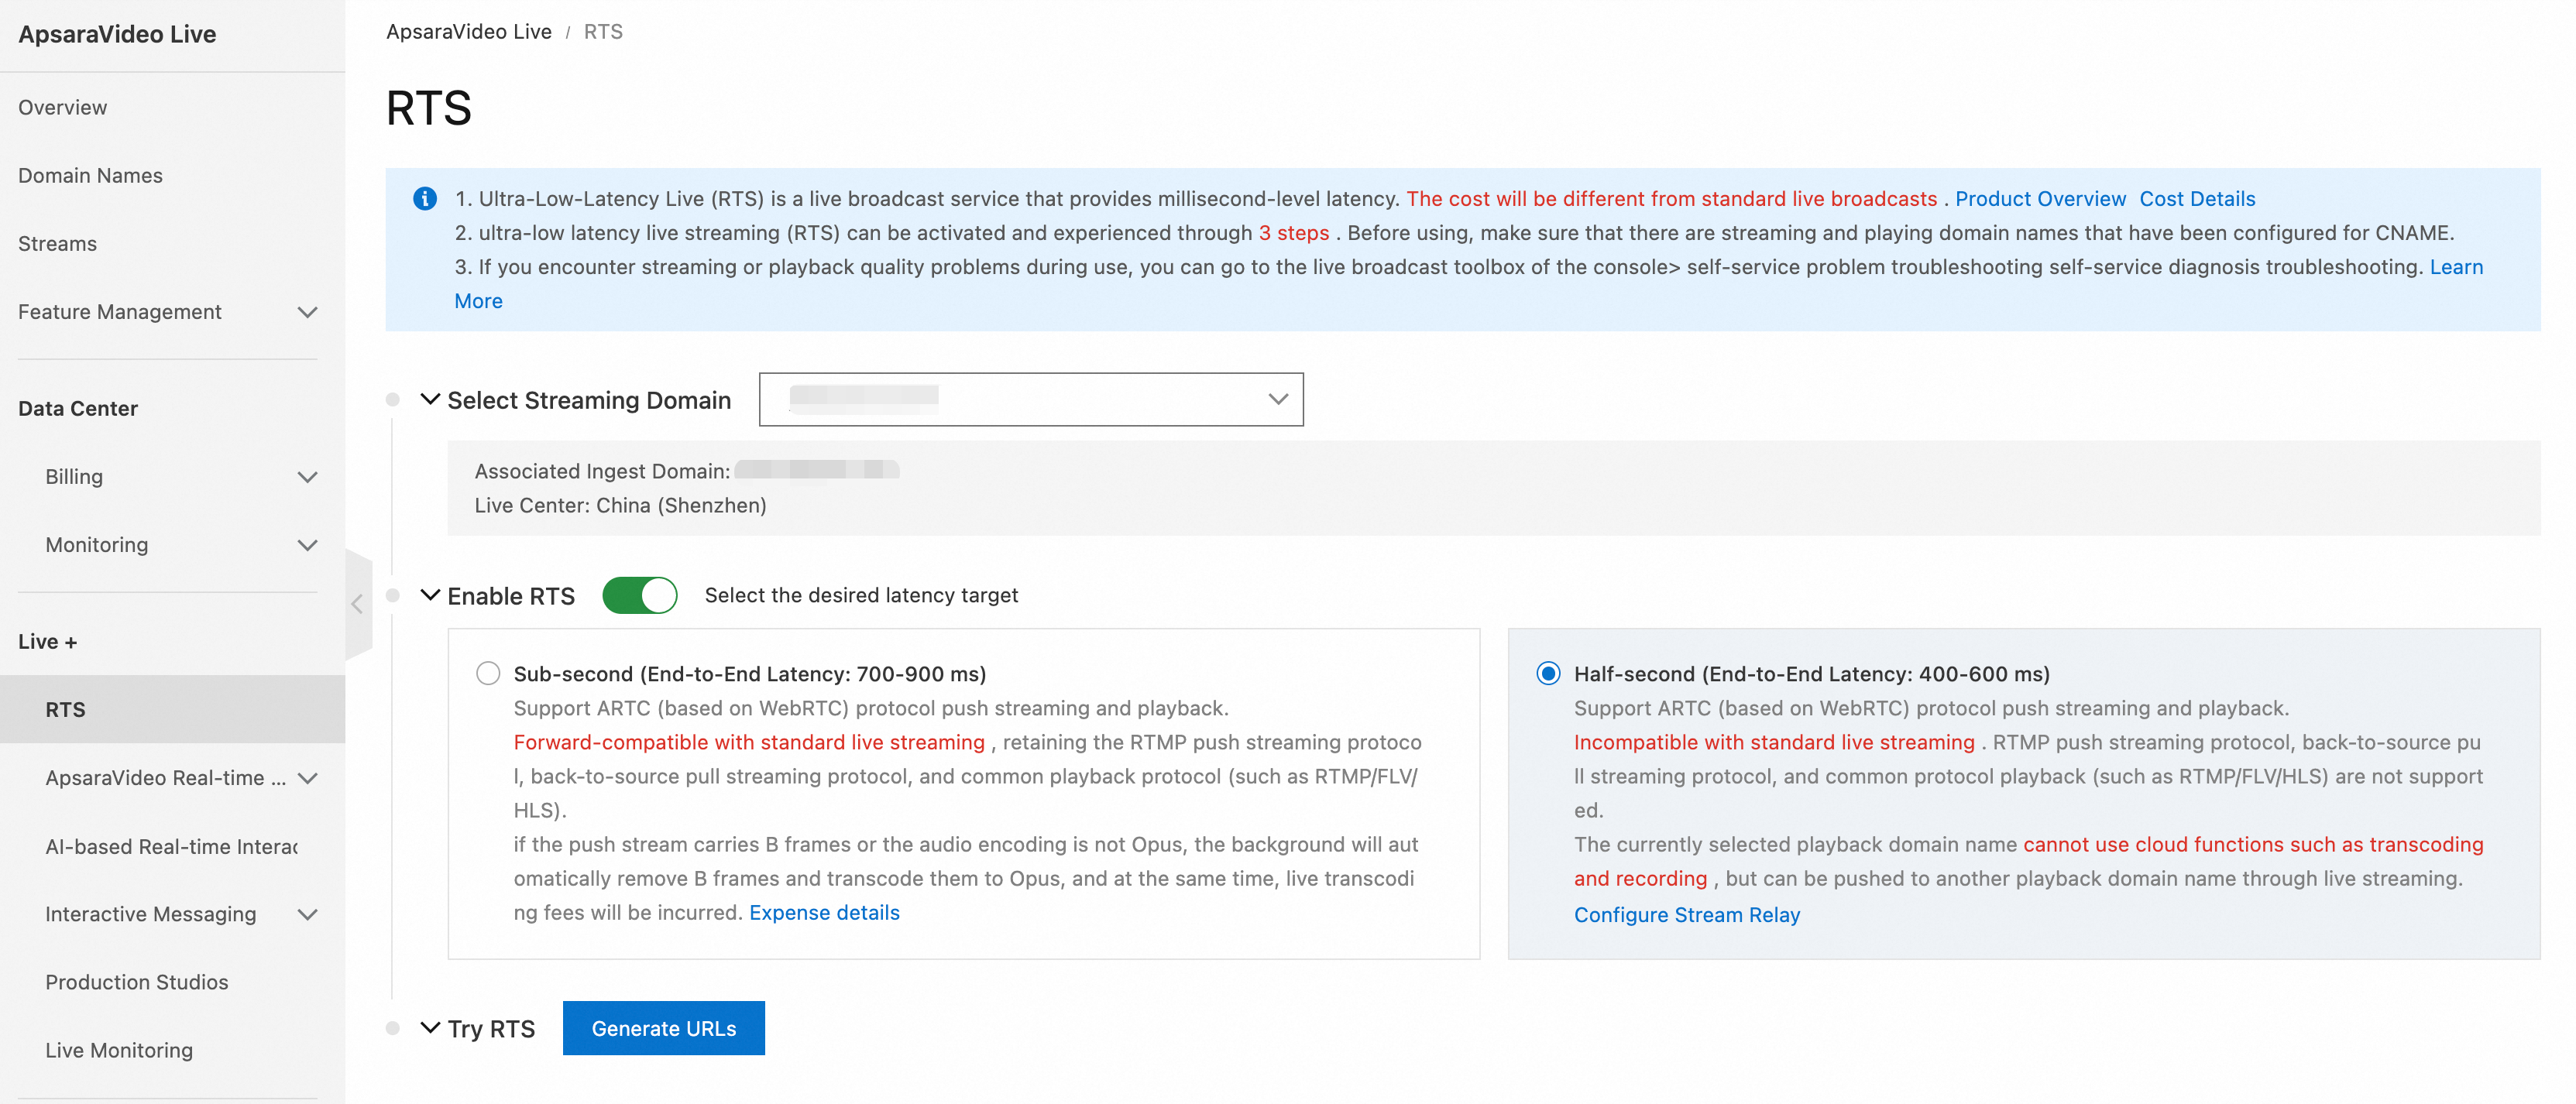Expand the Billing submenu chevron
Image resolution: width=2576 pixels, height=1104 pixels.
pyautogui.click(x=308, y=477)
